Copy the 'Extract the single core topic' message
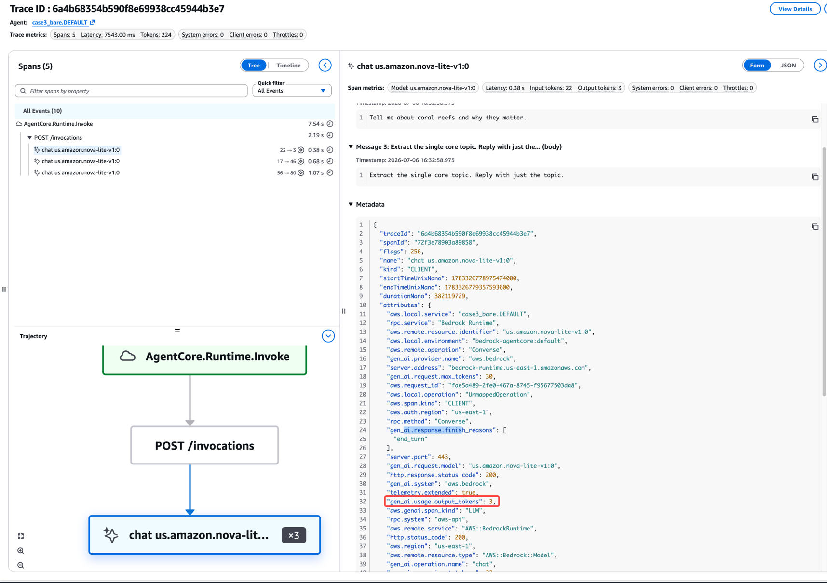The image size is (827, 583). click(x=815, y=177)
